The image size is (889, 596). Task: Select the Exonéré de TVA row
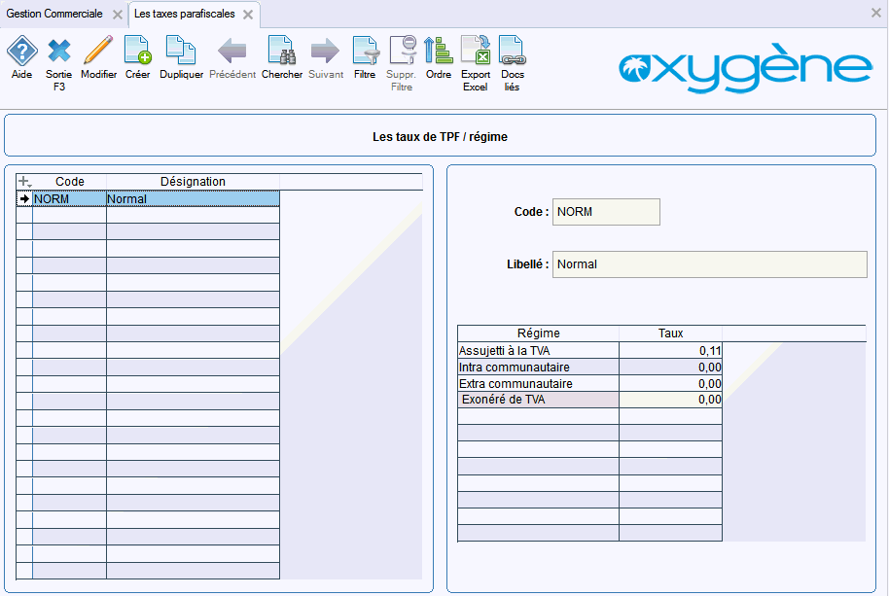[x=589, y=400]
